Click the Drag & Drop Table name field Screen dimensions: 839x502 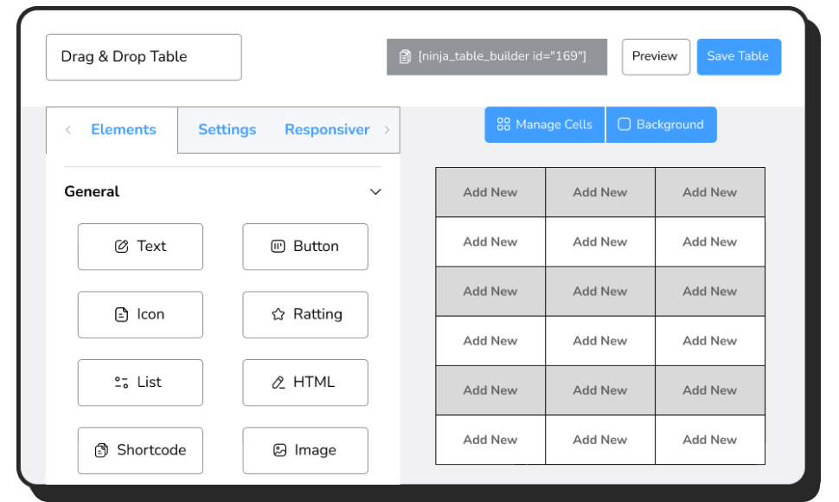pos(144,57)
